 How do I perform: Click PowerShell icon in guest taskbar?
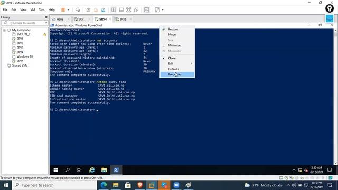pos(116,170)
